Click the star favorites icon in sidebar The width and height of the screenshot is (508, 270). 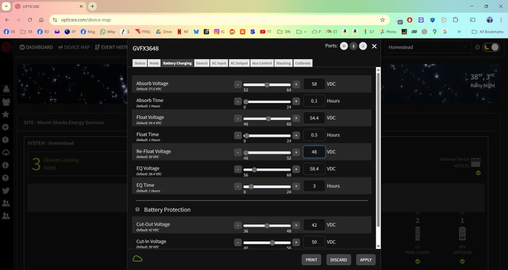(x=6, y=114)
